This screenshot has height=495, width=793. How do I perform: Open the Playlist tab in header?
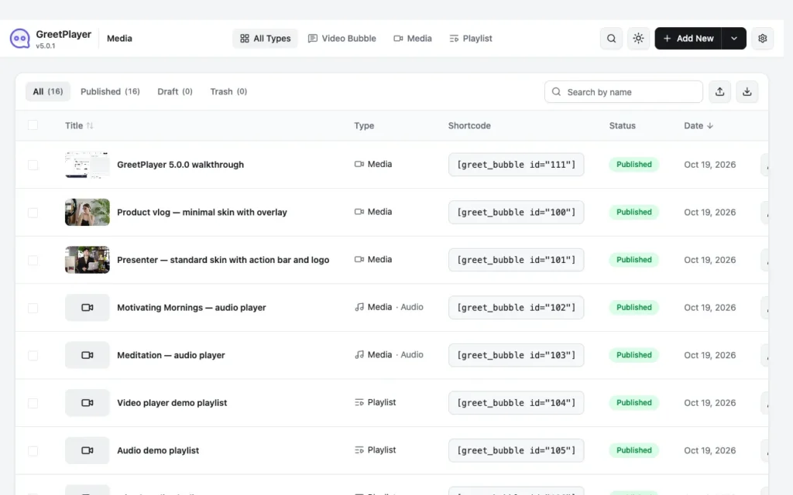point(471,39)
